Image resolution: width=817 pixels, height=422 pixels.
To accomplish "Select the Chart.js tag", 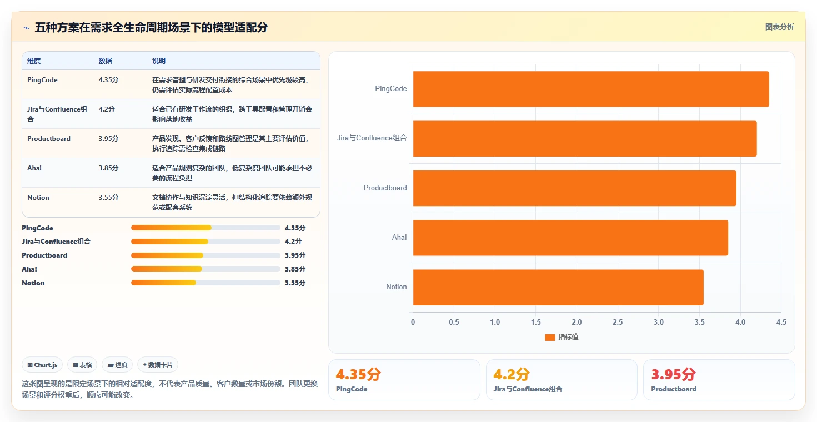I will coord(42,365).
